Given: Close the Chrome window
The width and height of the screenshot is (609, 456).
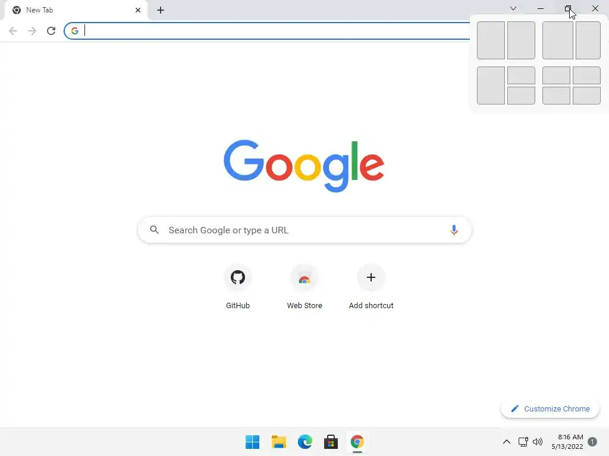Looking at the screenshot, I should (595, 8).
